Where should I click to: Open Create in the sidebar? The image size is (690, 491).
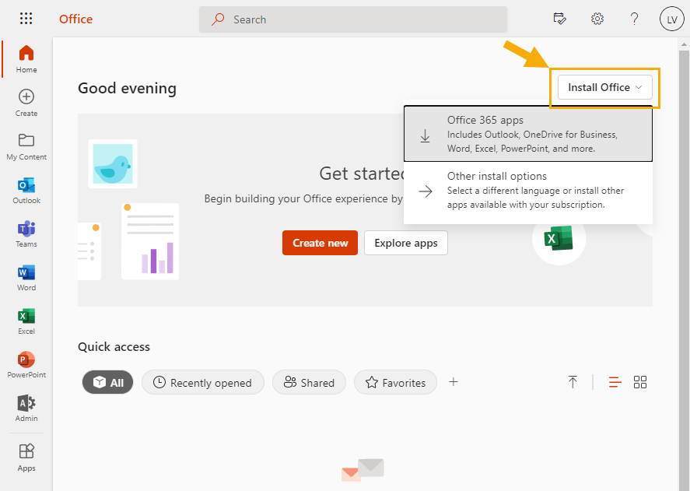click(26, 103)
